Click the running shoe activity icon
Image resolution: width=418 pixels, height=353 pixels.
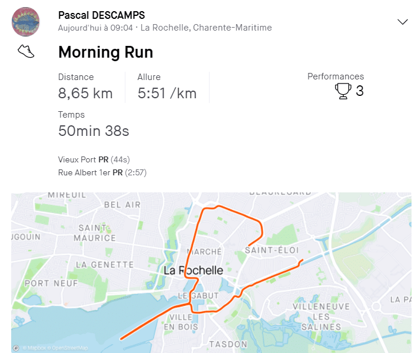coord(26,51)
